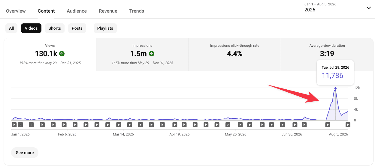
Task: Click the second video marker showing number 2
Action: (x=31, y=125)
